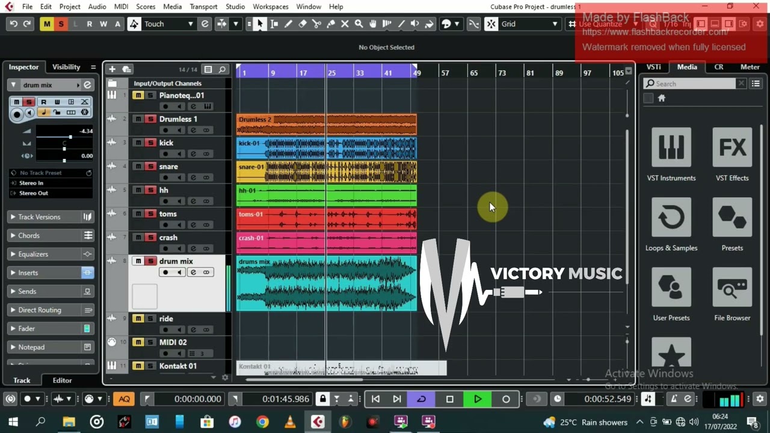Screen dimensions: 770x433
Task: Switch to Meter tab
Action: (750, 67)
